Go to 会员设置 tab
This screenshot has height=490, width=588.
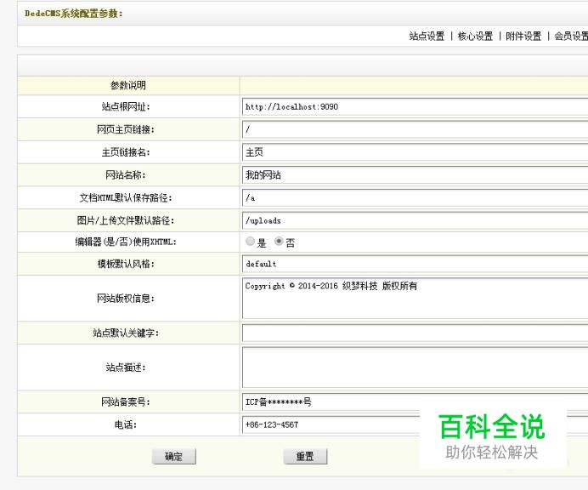pos(571,36)
